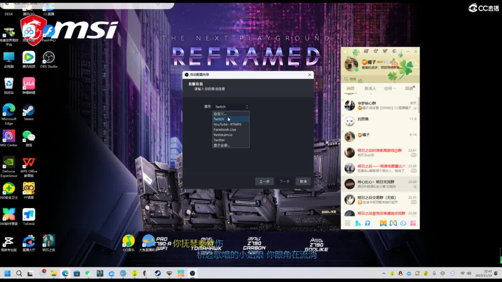
Task: Open 微信 WeChat desktop icon
Action: tap(29, 138)
